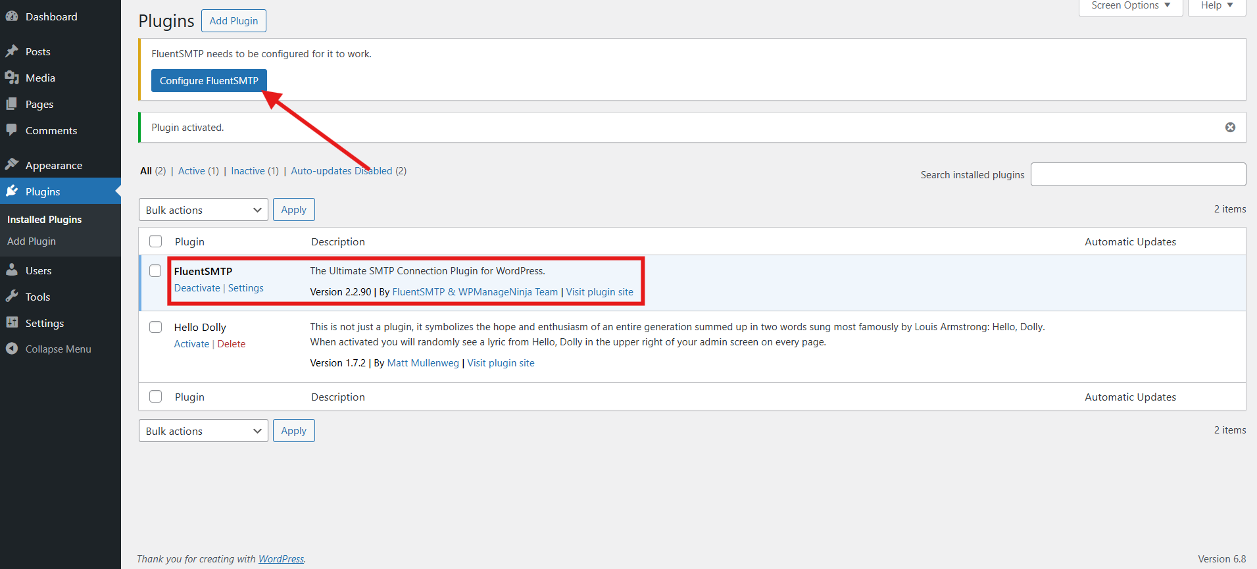Tick the Hello Dolly plugin checkbox

[x=156, y=327]
